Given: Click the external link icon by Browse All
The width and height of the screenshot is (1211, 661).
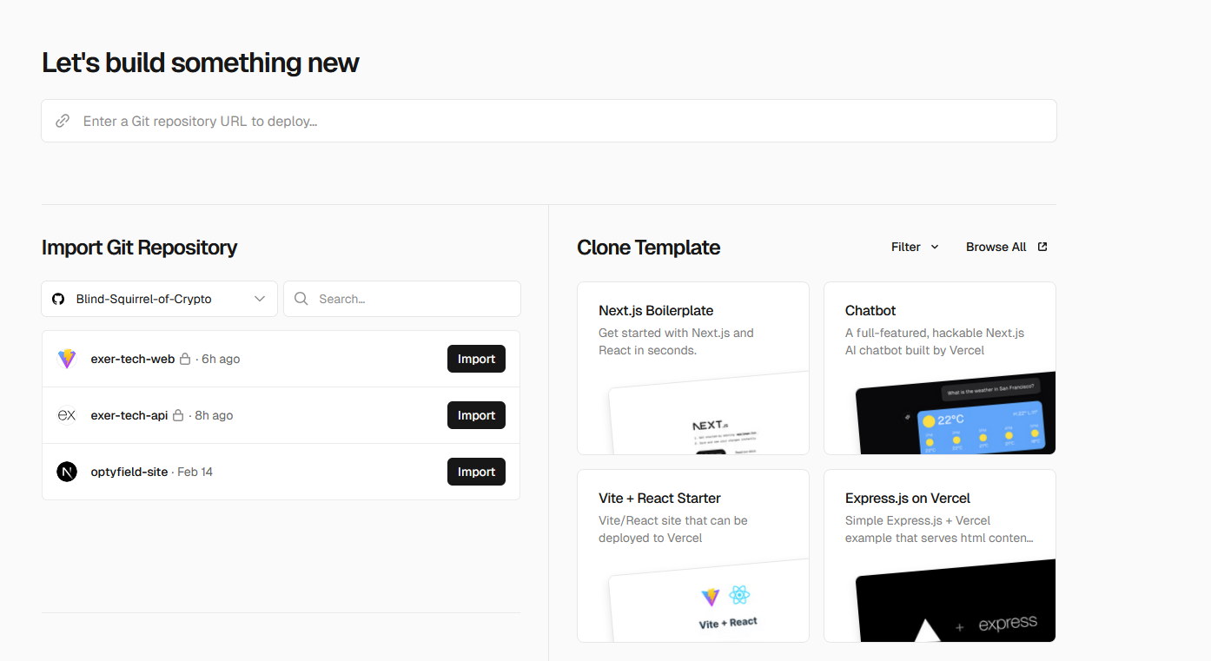Looking at the screenshot, I should coord(1042,247).
